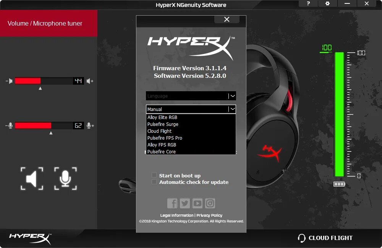Open the settings gear in title bar
This screenshot has height=248, width=382.
328,3
